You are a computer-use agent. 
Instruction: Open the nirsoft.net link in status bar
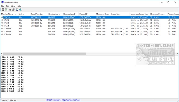coord(71,100)
